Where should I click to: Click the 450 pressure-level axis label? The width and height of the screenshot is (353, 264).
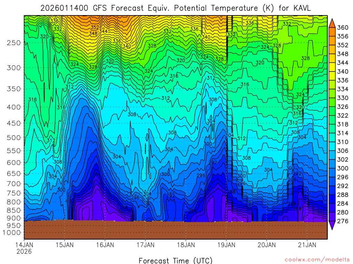13,123
